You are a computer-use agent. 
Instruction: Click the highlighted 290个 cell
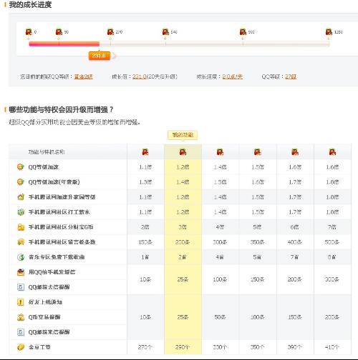[x=183, y=347]
